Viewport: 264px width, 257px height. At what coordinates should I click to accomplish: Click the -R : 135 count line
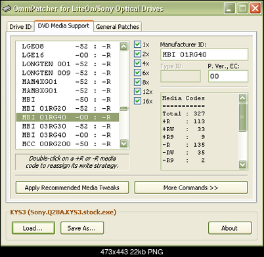click(184, 145)
